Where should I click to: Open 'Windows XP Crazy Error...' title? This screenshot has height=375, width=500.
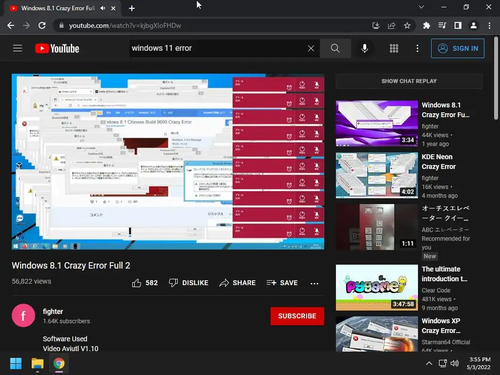[441, 326]
